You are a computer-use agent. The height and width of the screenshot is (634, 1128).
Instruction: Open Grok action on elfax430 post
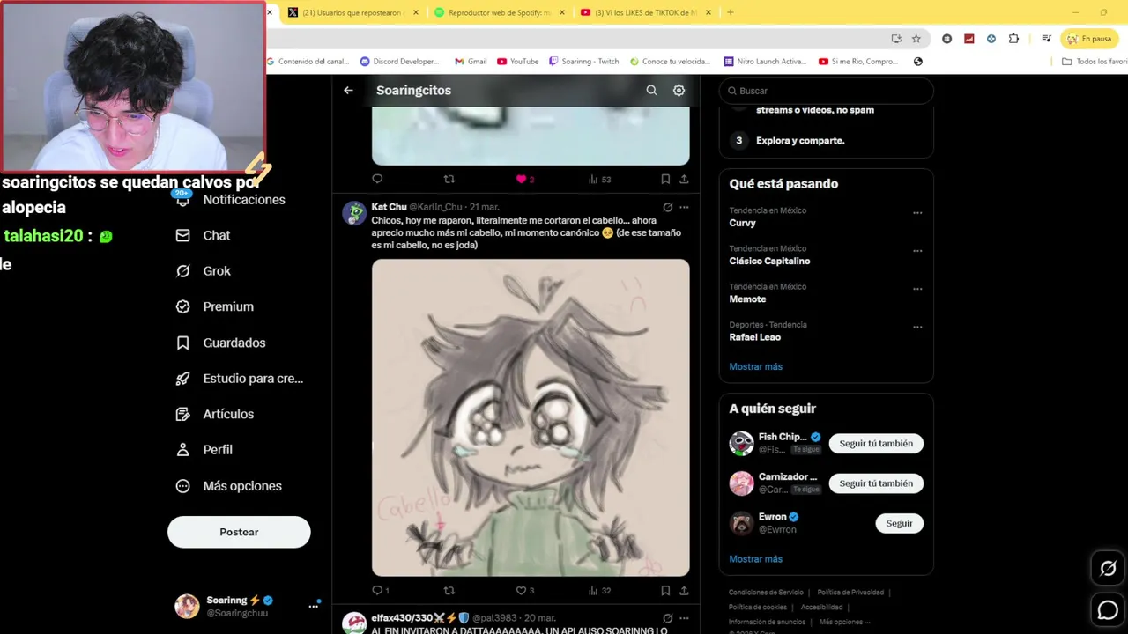pos(667,618)
